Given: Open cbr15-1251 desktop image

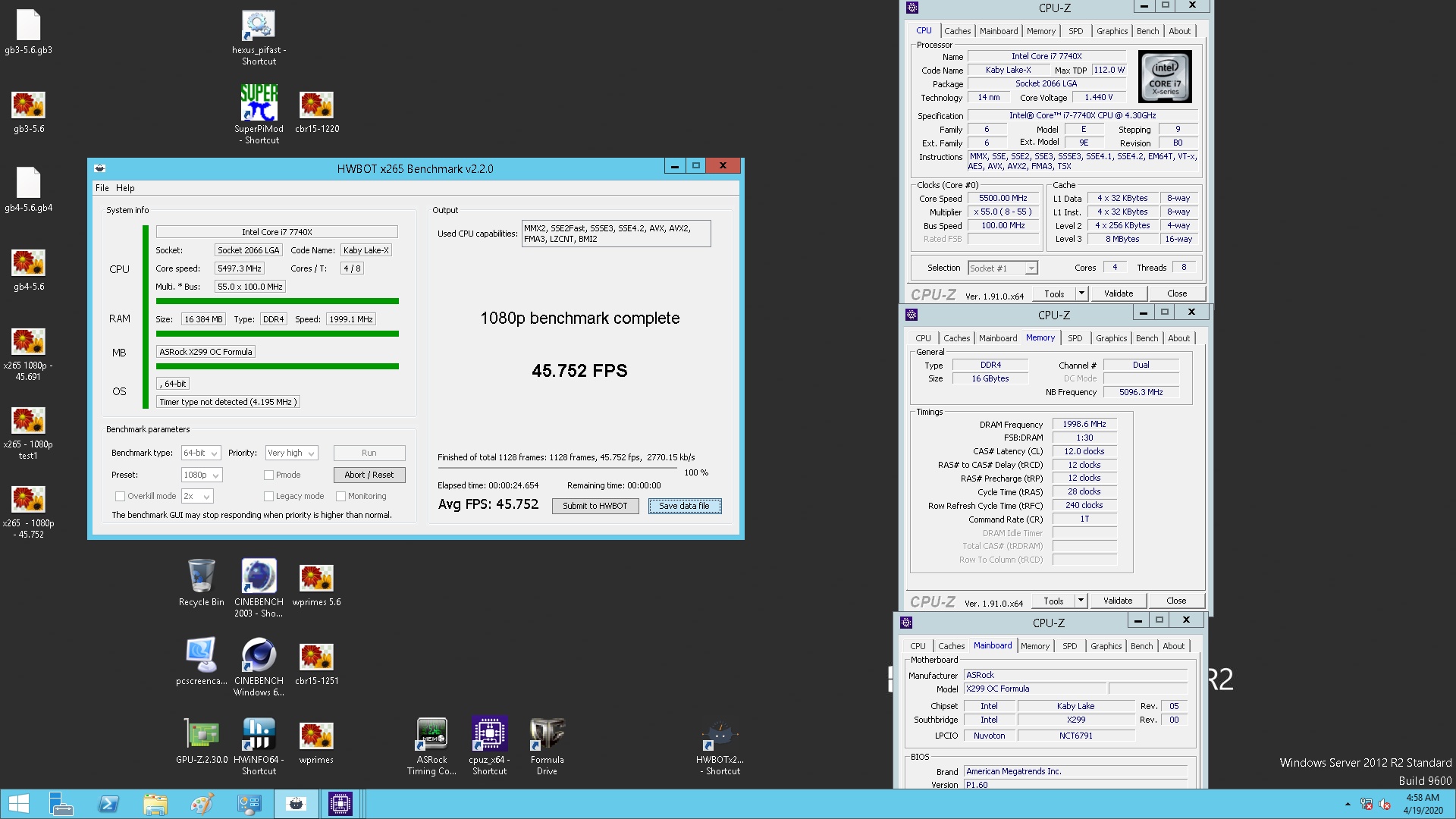Looking at the screenshot, I should click(x=316, y=664).
